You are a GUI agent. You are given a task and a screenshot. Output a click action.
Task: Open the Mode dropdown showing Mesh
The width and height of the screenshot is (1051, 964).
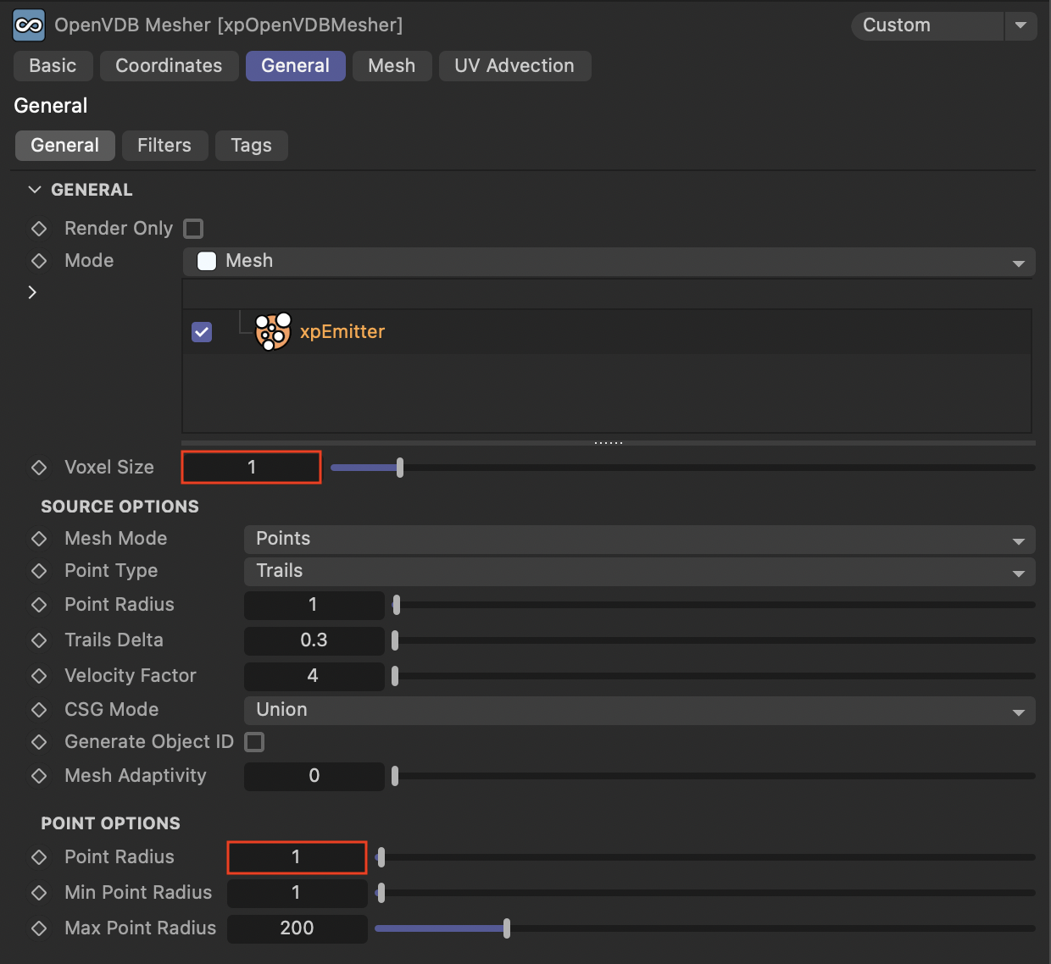[609, 261]
